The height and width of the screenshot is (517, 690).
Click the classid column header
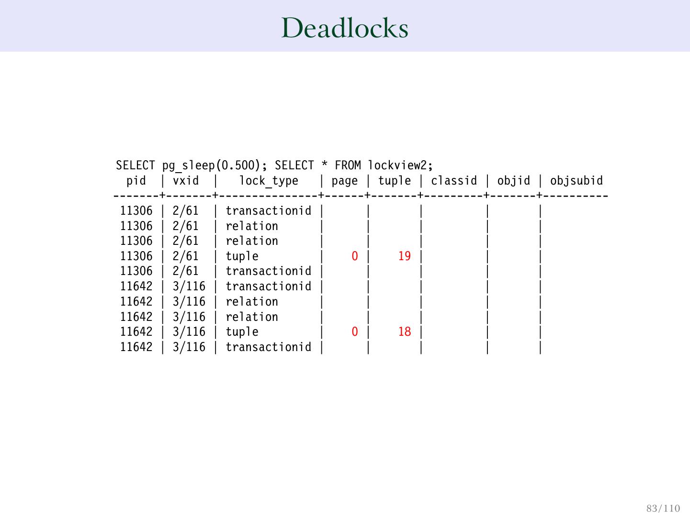click(x=454, y=181)
